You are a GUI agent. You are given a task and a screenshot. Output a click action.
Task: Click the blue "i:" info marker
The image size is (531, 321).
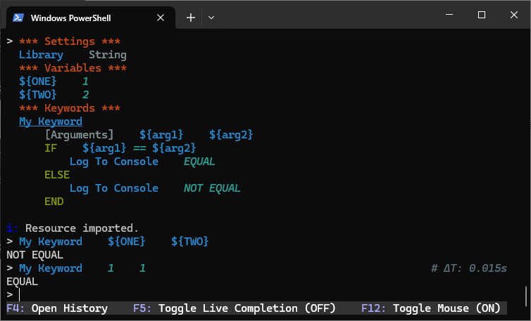[x=12, y=228]
